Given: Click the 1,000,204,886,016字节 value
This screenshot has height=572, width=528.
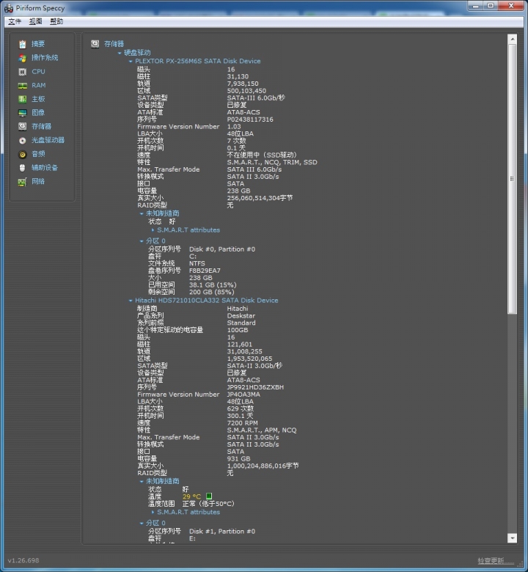Looking at the screenshot, I should coord(263,466).
